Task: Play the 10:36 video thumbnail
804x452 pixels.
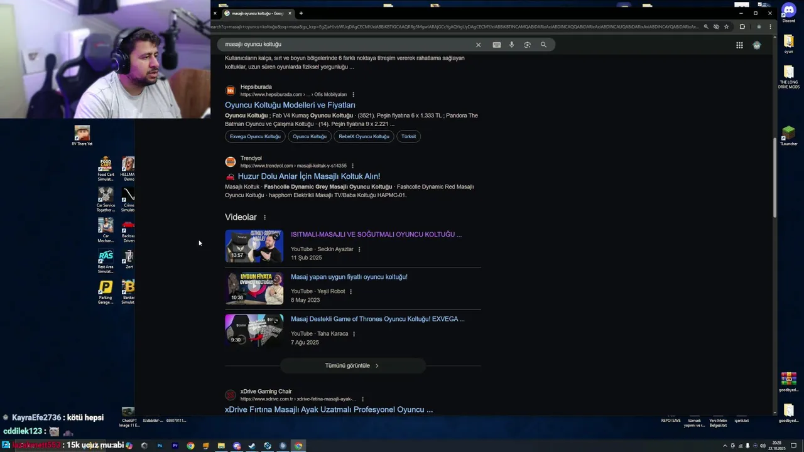Action: pos(254,288)
